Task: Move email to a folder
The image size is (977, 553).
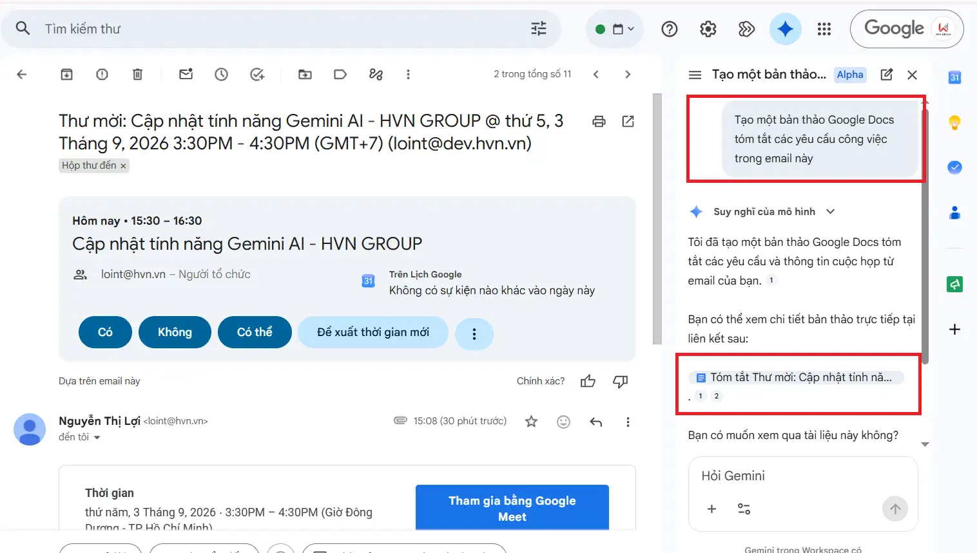Action: point(305,75)
